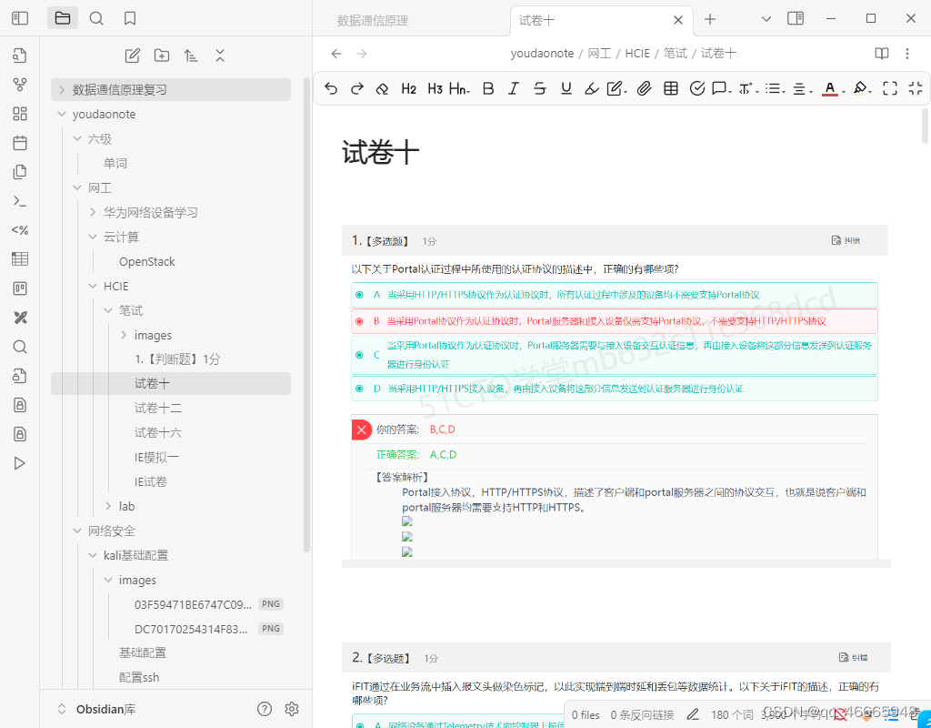Create a new folder in the sidebar
Image resolution: width=931 pixels, height=728 pixels.
[x=161, y=56]
